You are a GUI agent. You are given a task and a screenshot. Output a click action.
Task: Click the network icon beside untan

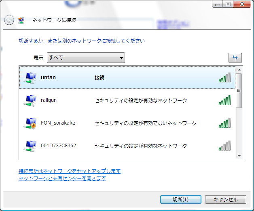tap(30, 78)
